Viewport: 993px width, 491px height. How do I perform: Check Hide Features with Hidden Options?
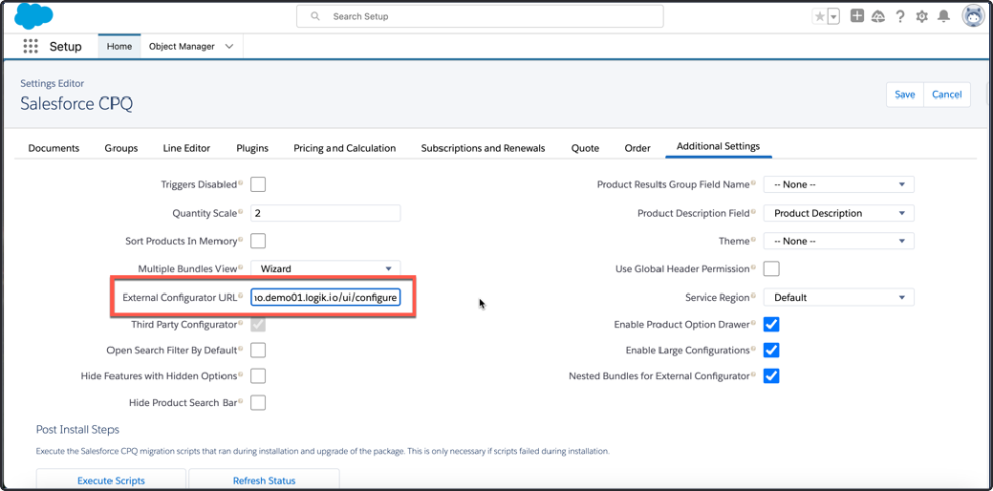(258, 375)
